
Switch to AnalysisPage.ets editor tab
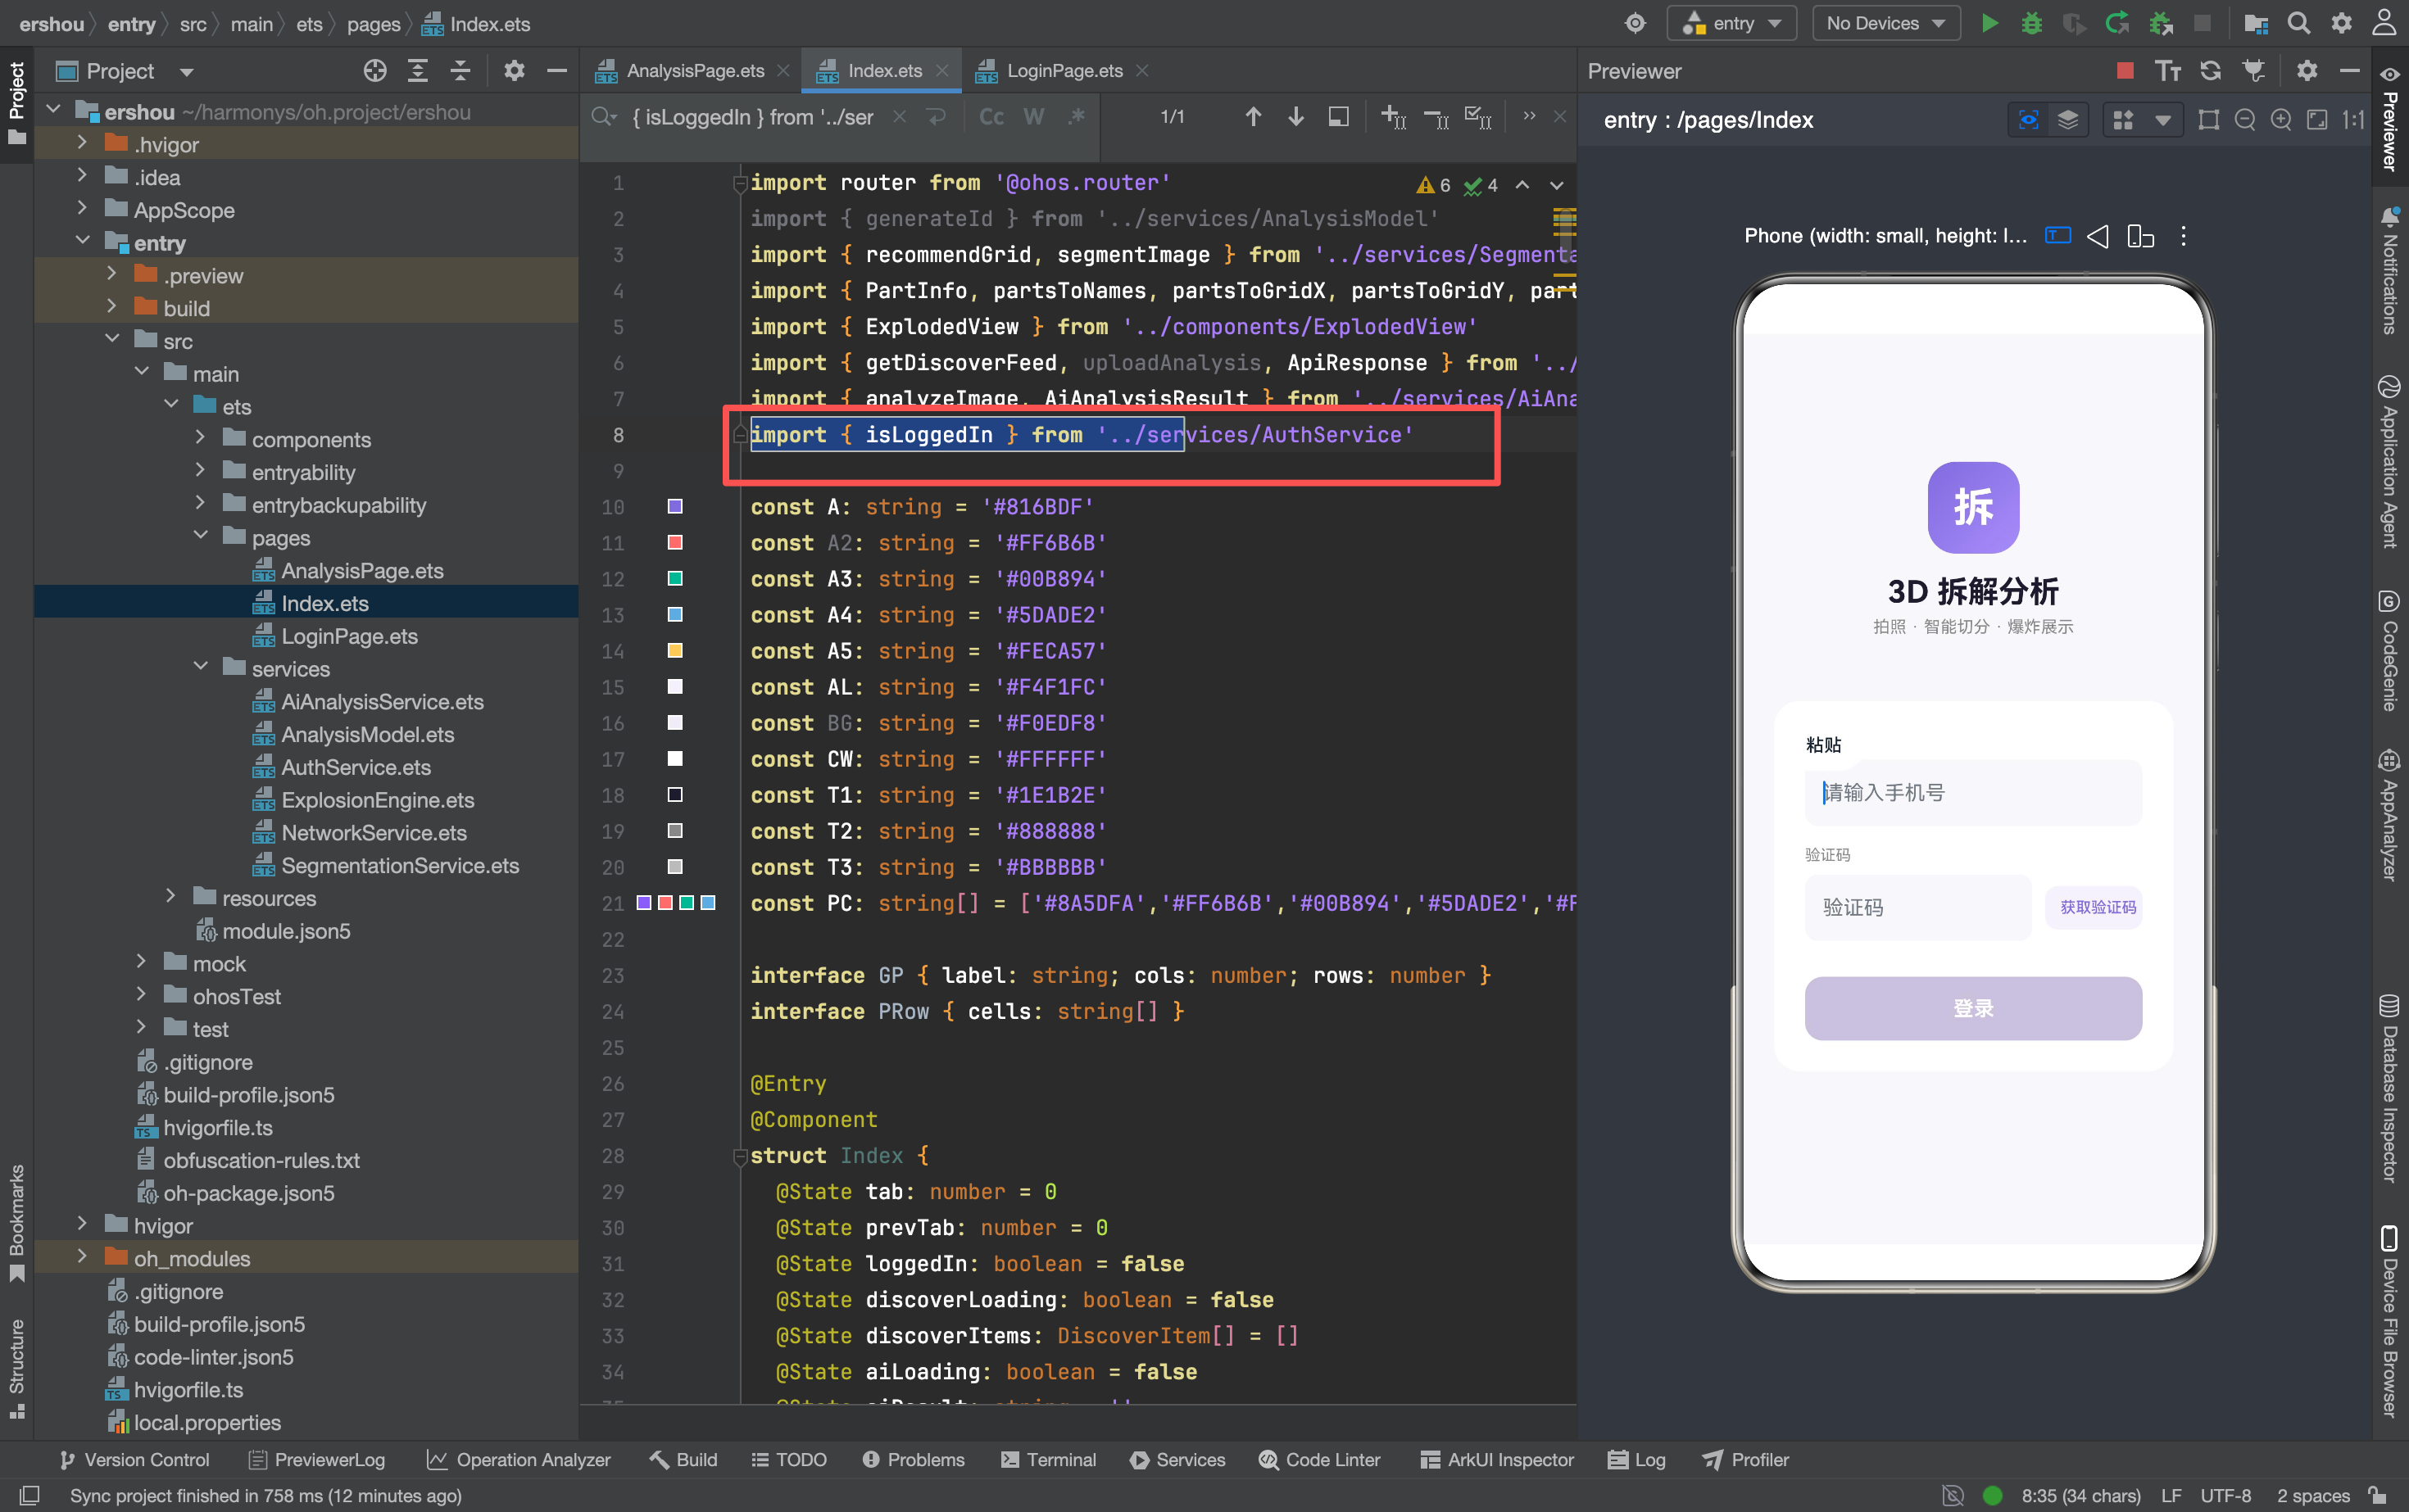(x=694, y=71)
